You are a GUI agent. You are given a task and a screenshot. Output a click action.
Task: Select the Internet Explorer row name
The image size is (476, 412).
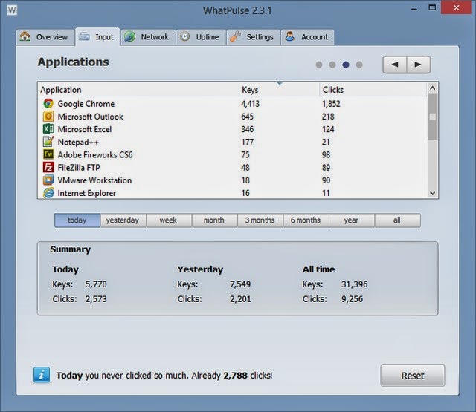click(x=87, y=193)
